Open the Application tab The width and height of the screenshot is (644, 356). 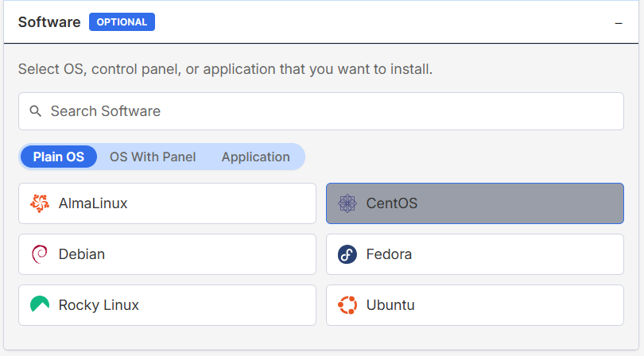[256, 157]
